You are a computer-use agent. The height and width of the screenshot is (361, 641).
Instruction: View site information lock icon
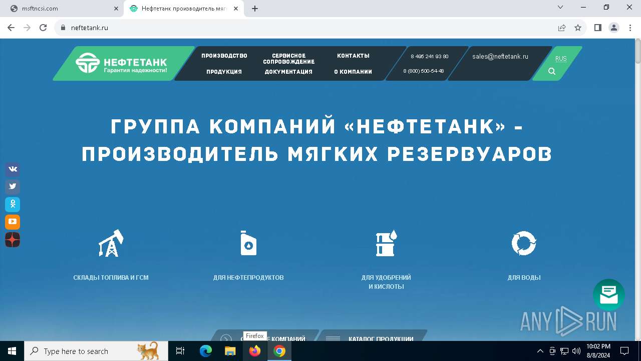(63, 28)
